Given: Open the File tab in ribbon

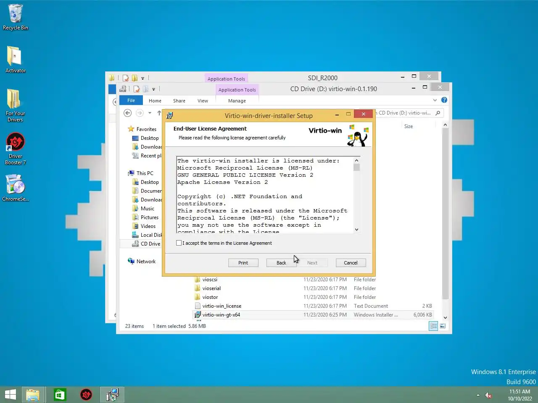Looking at the screenshot, I should coord(131,100).
